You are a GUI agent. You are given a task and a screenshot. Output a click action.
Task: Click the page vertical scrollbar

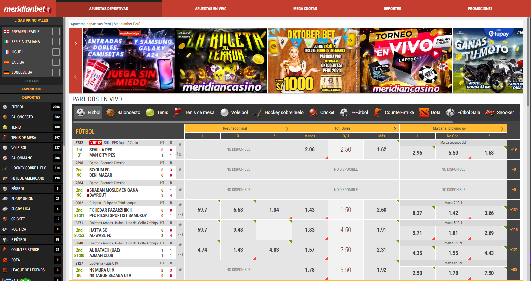529,63
